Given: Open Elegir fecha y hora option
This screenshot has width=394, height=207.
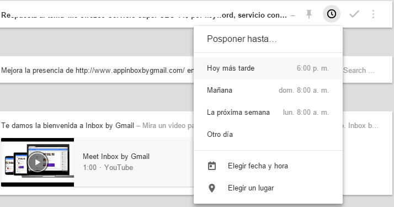Looking at the screenshot, I should coord(268,166).
